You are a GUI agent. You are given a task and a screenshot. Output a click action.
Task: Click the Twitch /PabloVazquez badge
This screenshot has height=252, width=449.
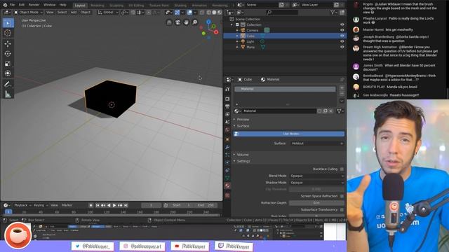pyautogui.click(x=234, y=246)
